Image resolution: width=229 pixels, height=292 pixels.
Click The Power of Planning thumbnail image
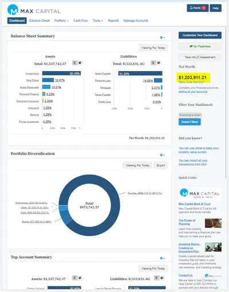tap(213, 223)
